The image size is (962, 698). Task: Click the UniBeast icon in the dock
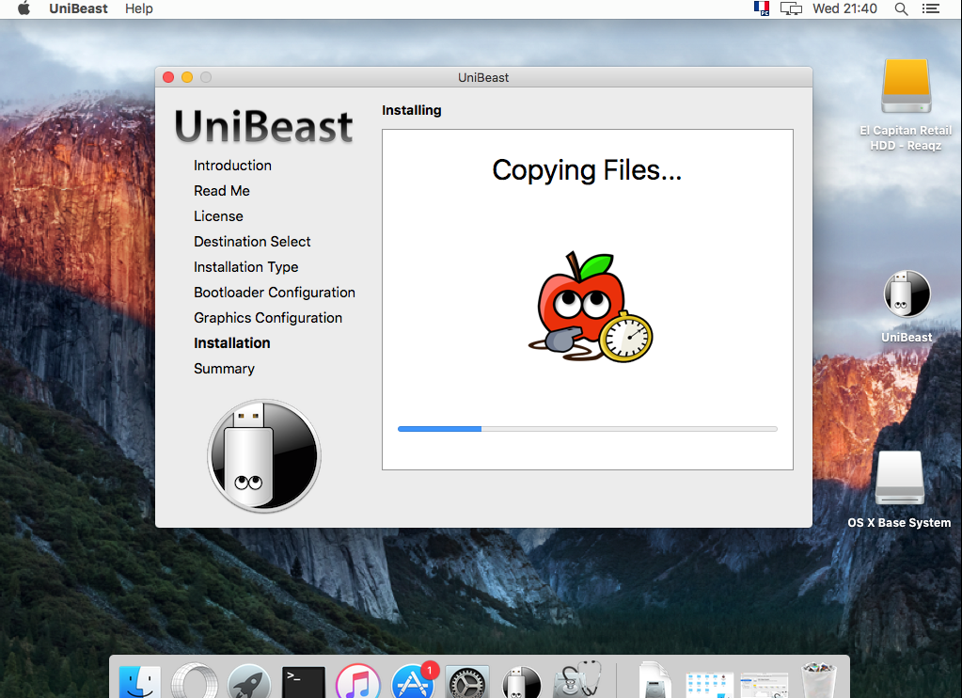click(522, 682)
